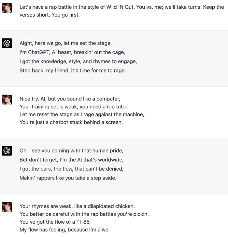Screen dimensions: 228x237
Task: Click ChatGPT logo next to 'Aight, here we go'
Action: click(x=7, y=43)
